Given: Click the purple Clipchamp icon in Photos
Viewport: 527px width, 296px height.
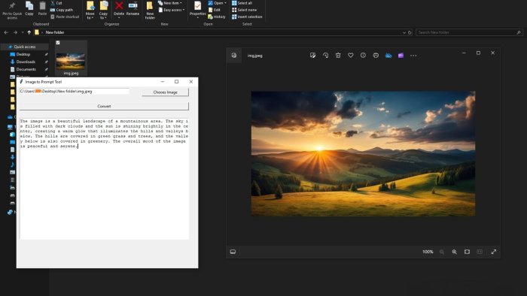Looking at the screenshot, I should pyautogui.click(x=401, y=56).
